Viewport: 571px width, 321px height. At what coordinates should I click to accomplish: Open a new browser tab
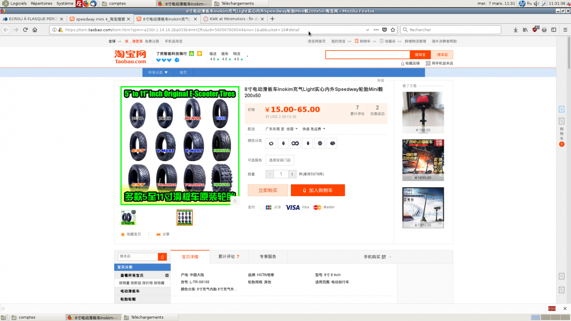coord(272,19)
